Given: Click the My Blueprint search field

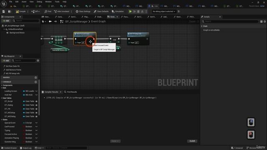Looking at the screenshot, I should coord(24,60).
